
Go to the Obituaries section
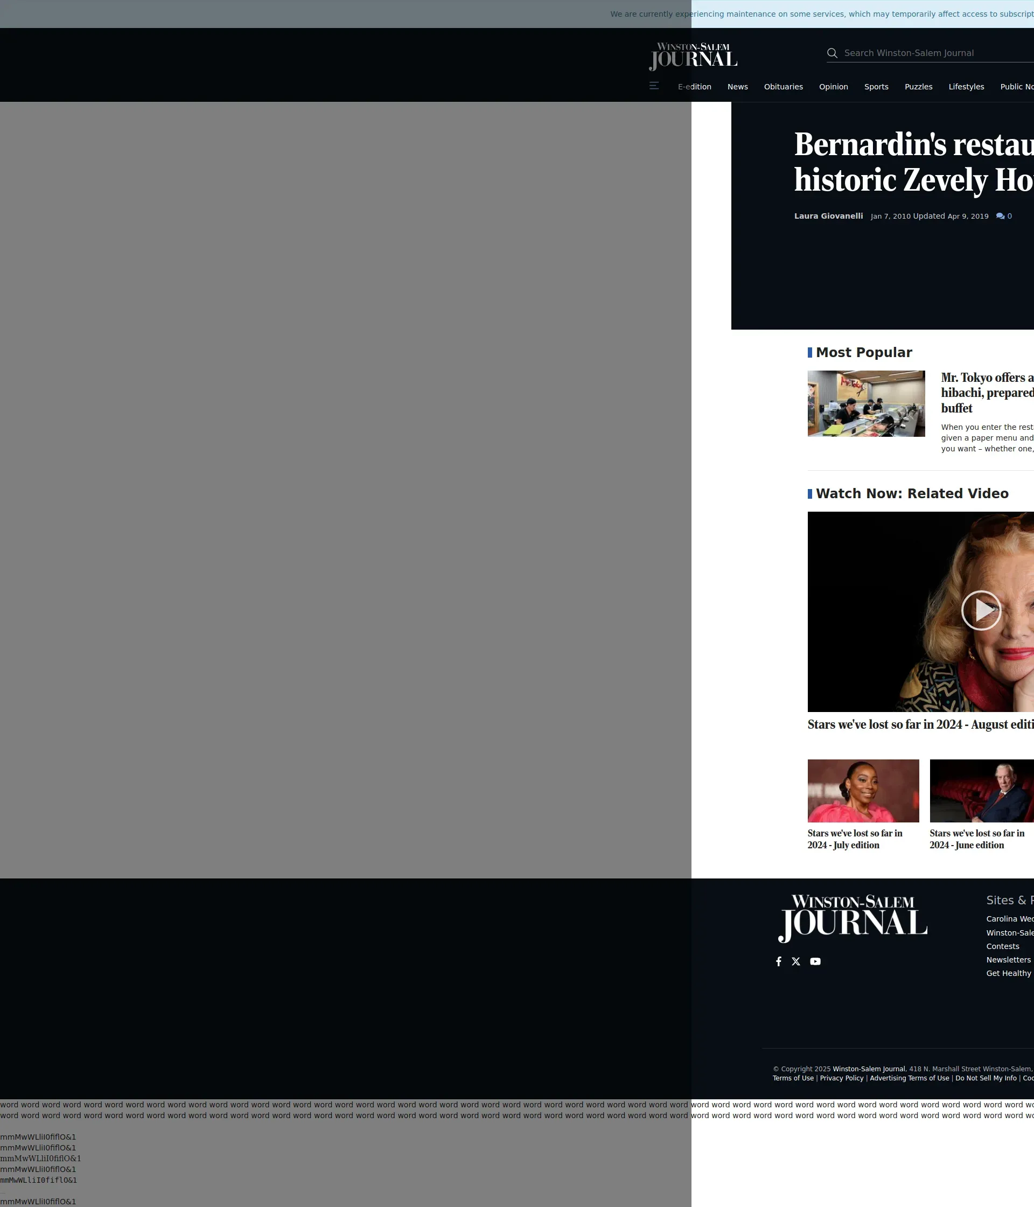[x=783, y=87]
